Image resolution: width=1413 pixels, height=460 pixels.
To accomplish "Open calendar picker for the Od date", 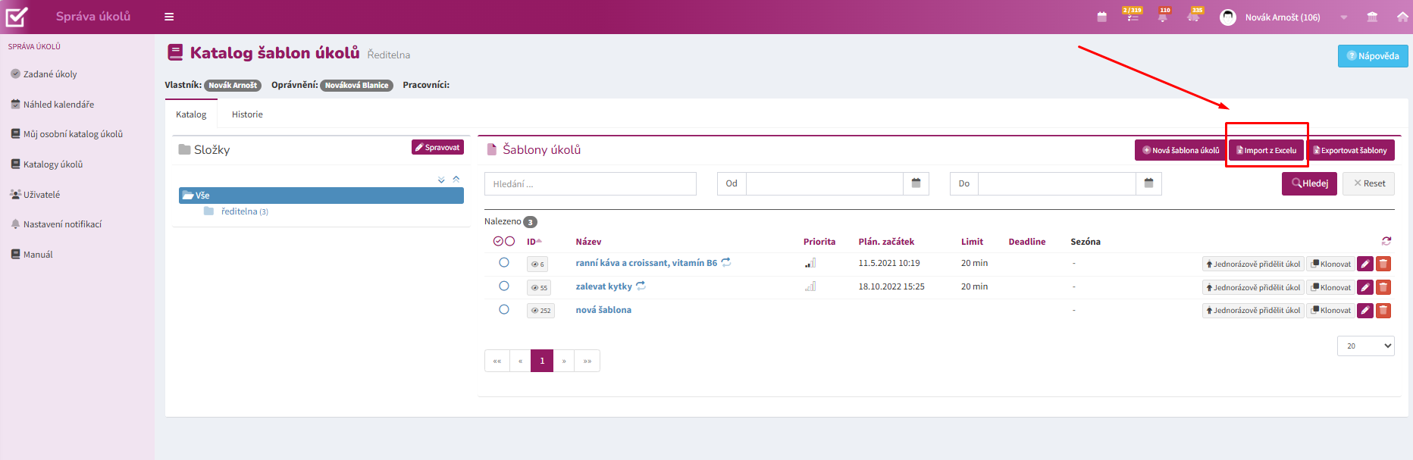I will pyautogui.click(x=916, y=183).
